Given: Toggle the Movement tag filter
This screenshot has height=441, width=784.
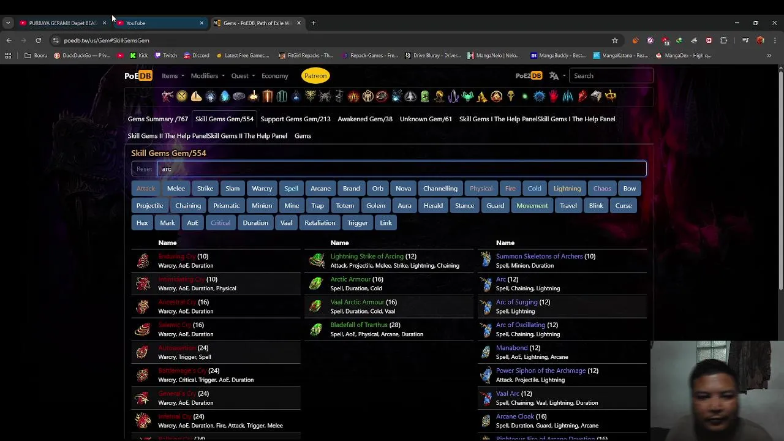Looking at the screenshot, I should pyautogui.click(x=532, y=206).
